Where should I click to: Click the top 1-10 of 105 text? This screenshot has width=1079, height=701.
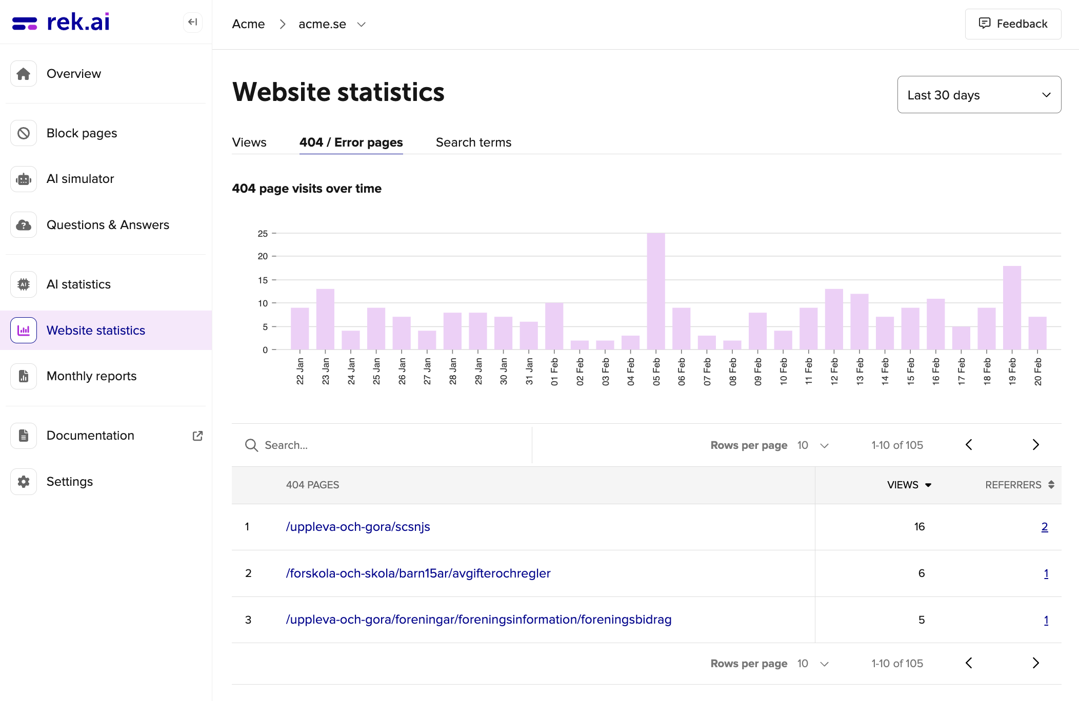[897, 445]
